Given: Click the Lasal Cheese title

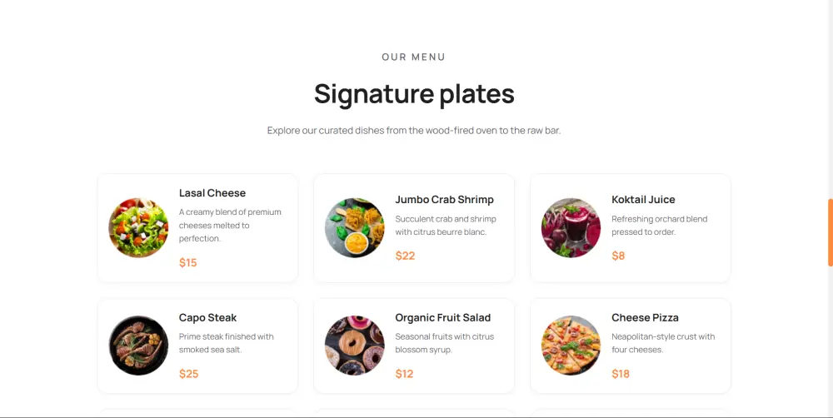Looking at the screenshot, I should click(212, 193).
